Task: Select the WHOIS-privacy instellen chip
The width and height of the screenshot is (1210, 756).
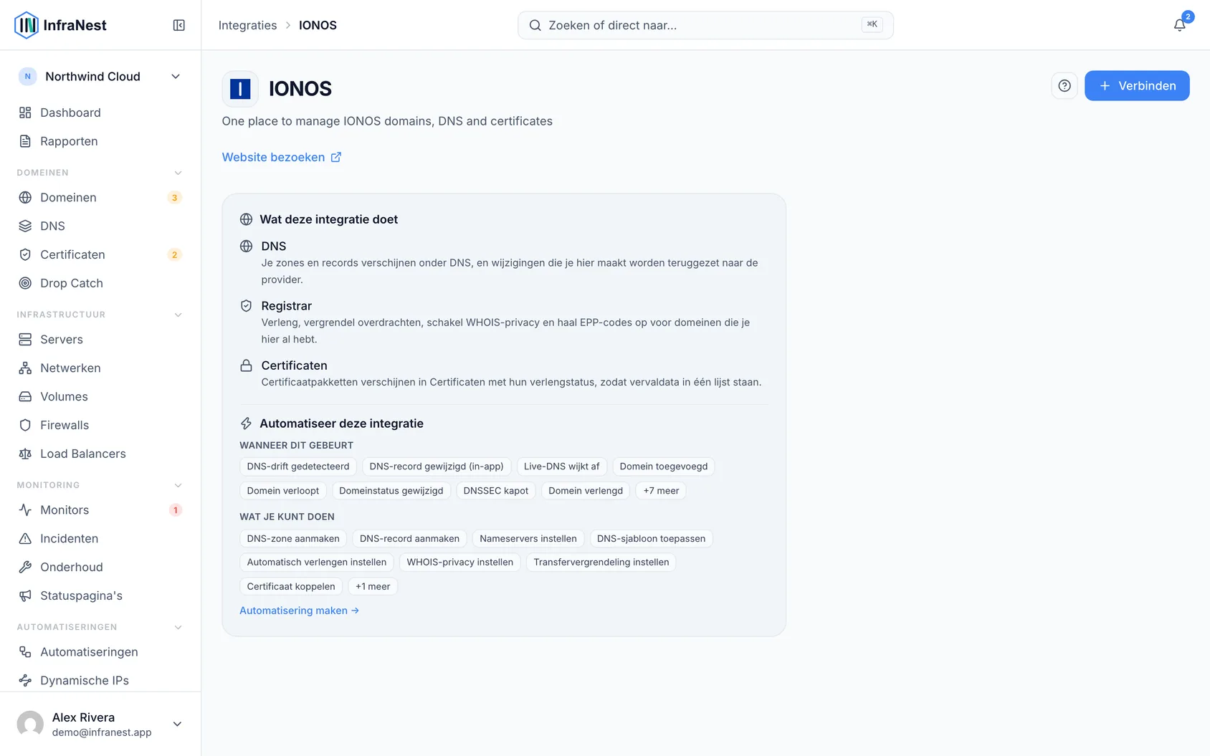Action: coord(460,563)
